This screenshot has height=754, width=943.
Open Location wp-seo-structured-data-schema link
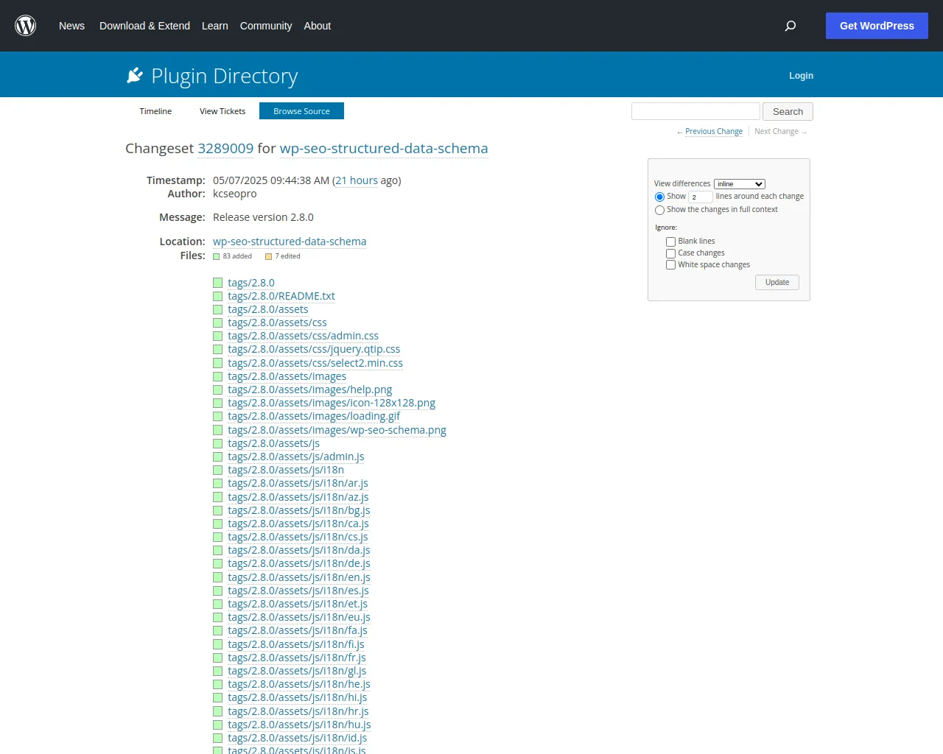290,242
